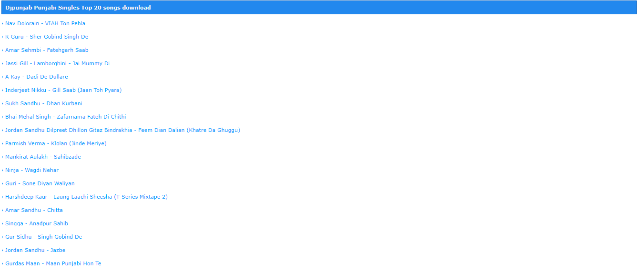Open Guri - Sone Diyan Waliyan
The height and width of the screenshot is (272, 640).
coord(40,183)
